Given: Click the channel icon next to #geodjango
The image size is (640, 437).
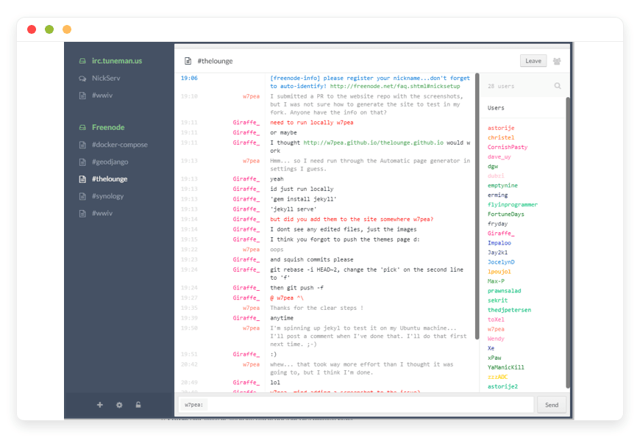Looking at the screenshot, I should 82,162.
